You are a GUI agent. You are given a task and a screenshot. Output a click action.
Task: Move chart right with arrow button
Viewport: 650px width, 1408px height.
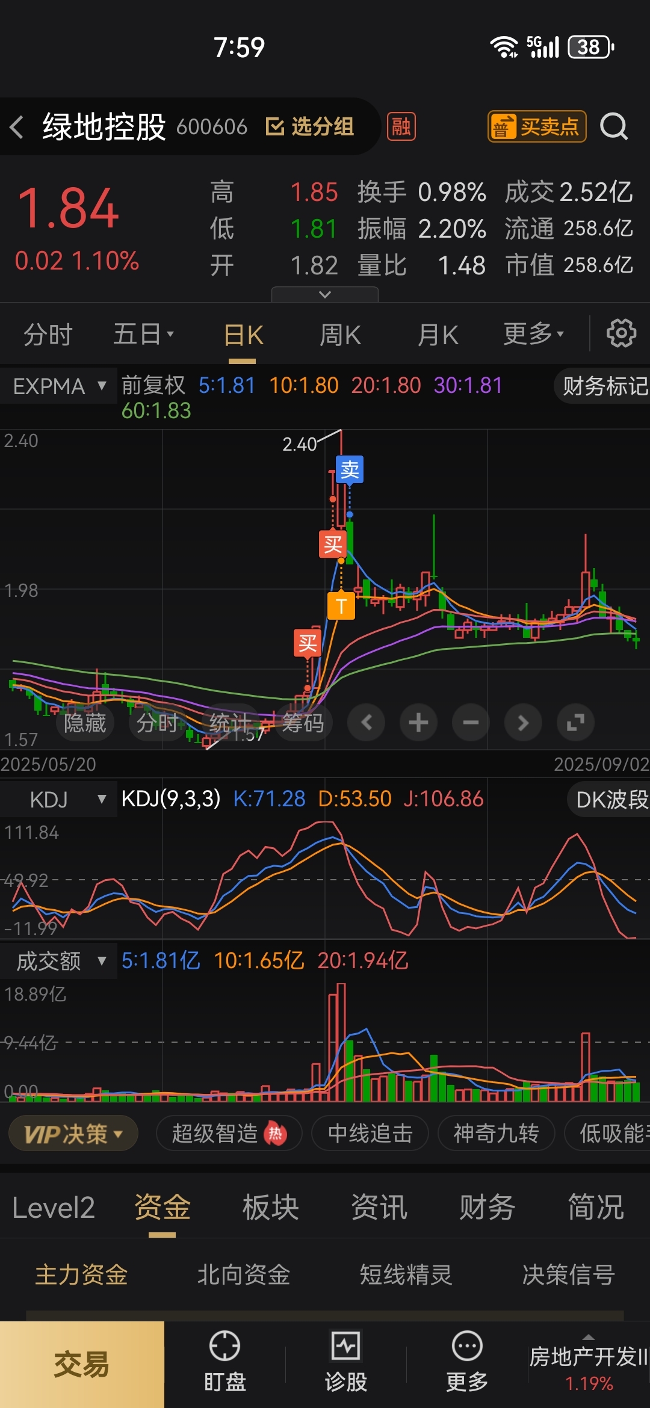click(524, 722)
